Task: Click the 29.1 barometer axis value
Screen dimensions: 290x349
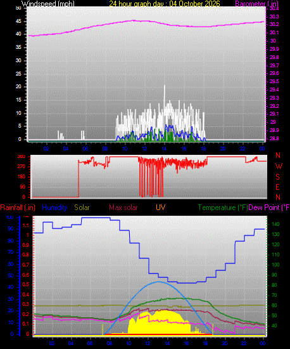Action: click(x=274, y=114)
